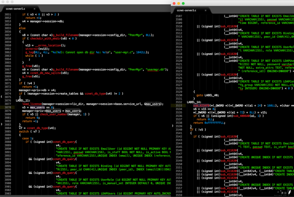Click "sub_411630" on line 3510
Viewport: 294px width, 197px height.
click(228, 26)
